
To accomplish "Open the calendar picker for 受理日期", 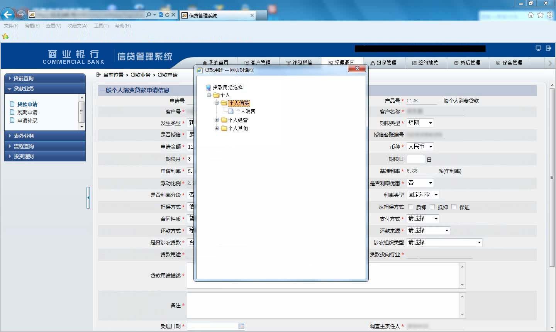I will pos(241,326).
